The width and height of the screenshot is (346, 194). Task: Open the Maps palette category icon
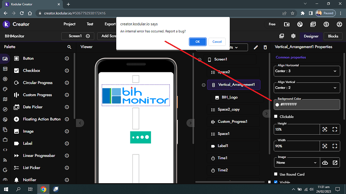coord(5,99)
